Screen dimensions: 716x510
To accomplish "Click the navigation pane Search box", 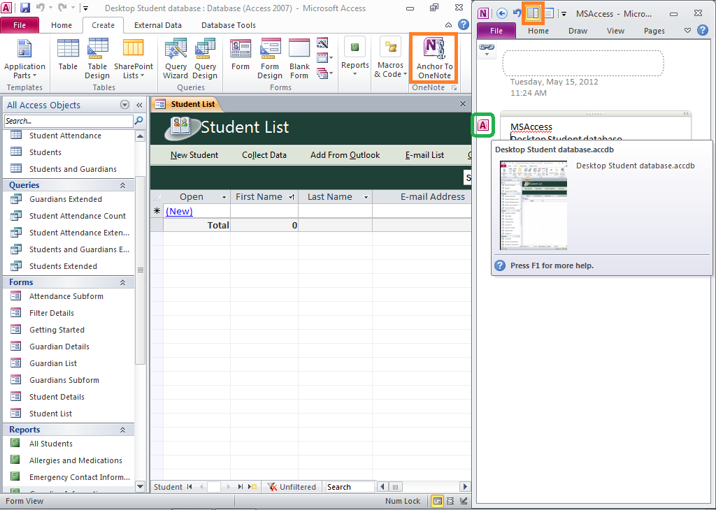I will coord(69,121).
